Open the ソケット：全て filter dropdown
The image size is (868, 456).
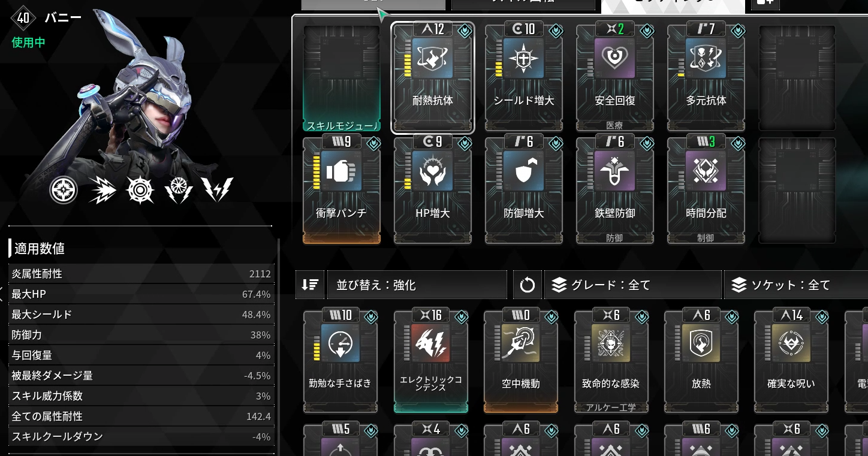[x=796, y=285]
